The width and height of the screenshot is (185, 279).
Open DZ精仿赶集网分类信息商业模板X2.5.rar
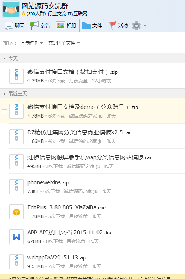click(79, 132)
